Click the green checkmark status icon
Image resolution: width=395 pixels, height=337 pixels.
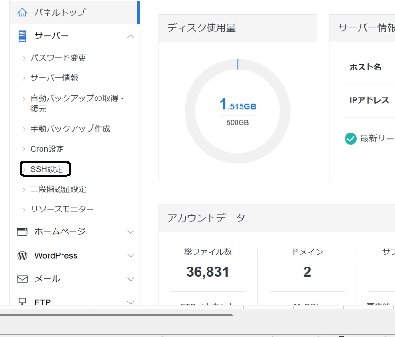coord(351,139)
